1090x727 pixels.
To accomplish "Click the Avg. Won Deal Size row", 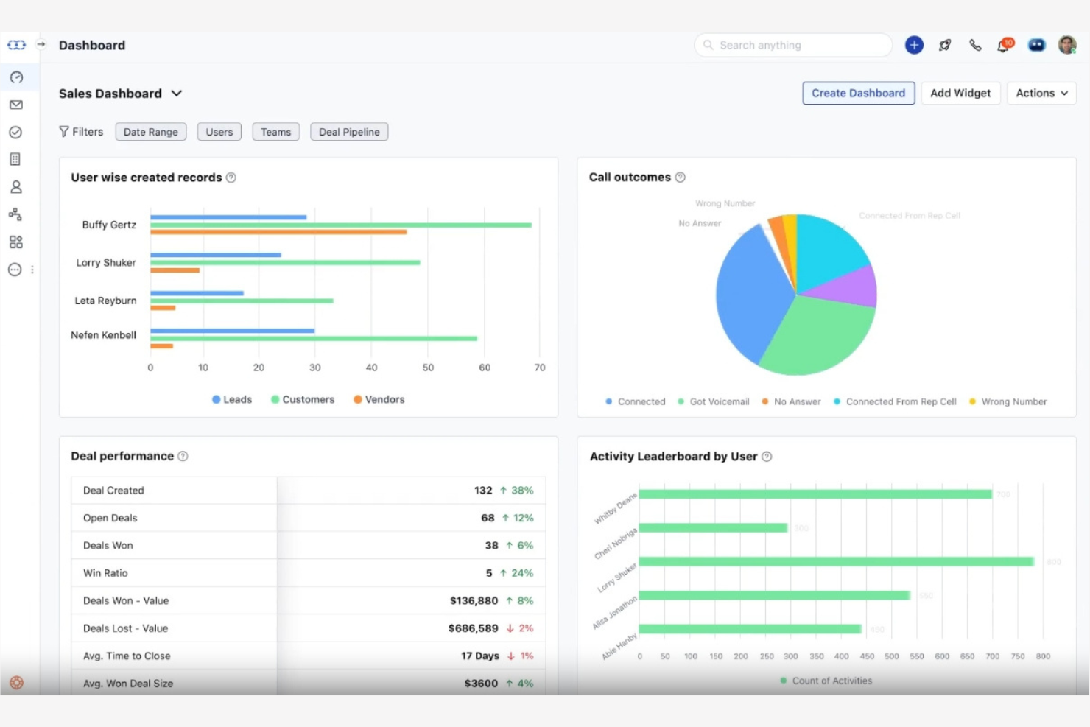I will 309,683.
